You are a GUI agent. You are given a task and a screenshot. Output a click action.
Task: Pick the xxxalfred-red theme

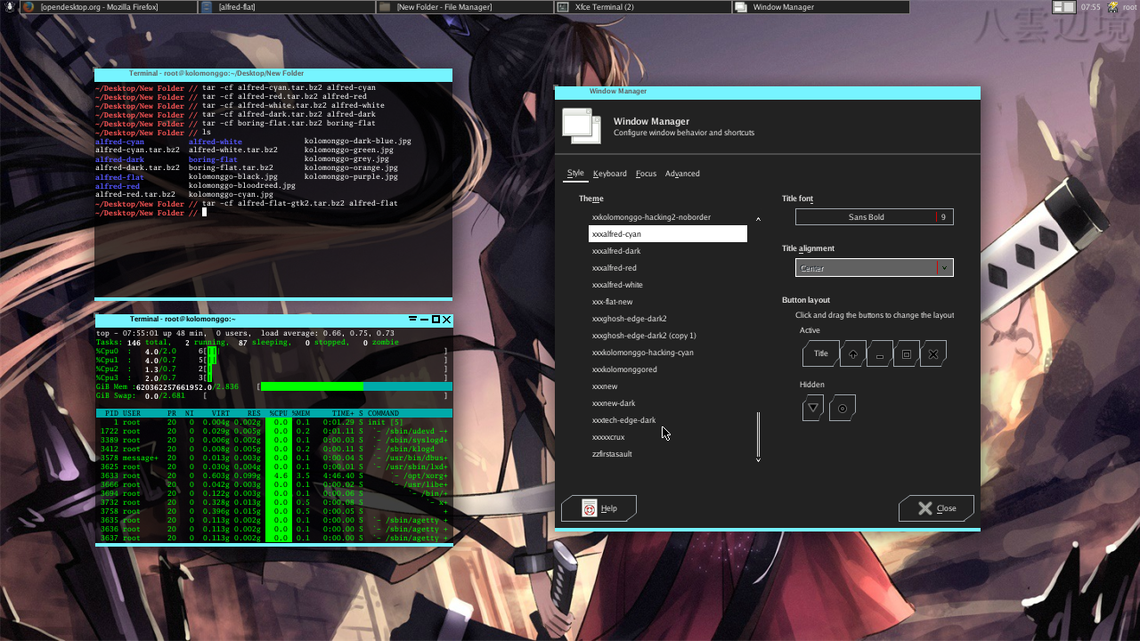668,268
